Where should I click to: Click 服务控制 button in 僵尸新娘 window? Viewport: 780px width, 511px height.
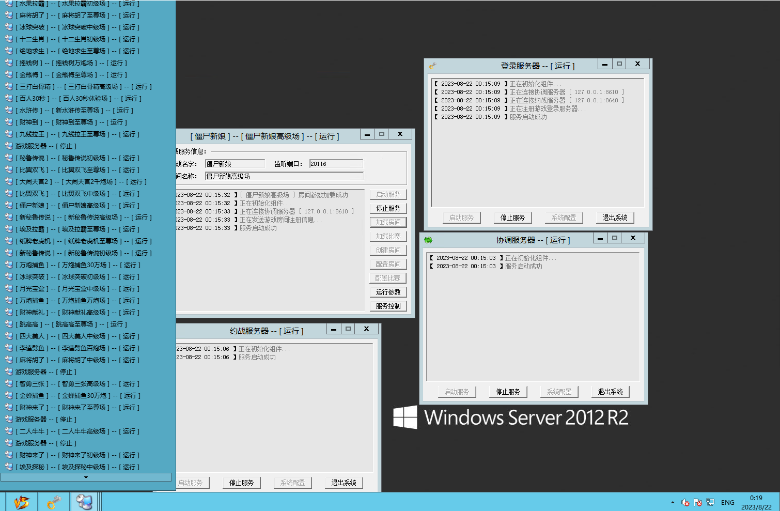[x=388, y=306]
